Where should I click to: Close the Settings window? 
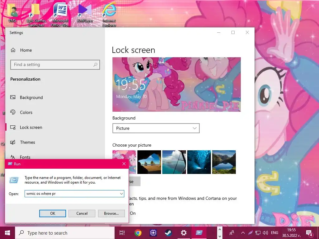coord(247,32)
